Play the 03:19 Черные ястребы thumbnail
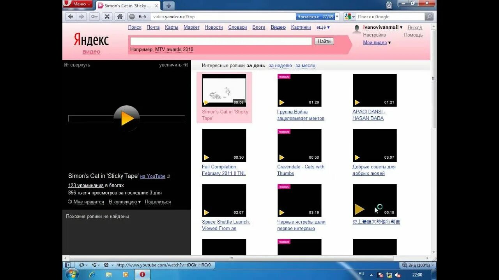The height and width of the screenshot is (280, 499). coord(299,201)
